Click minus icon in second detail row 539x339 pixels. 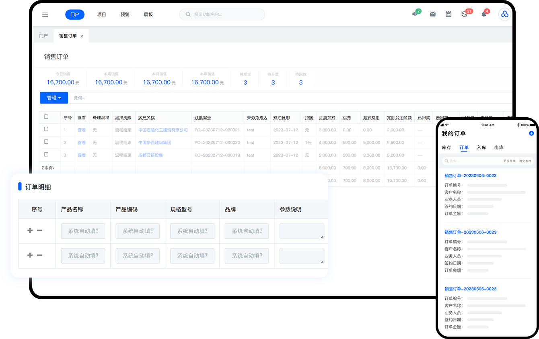[x=39, y=255]
